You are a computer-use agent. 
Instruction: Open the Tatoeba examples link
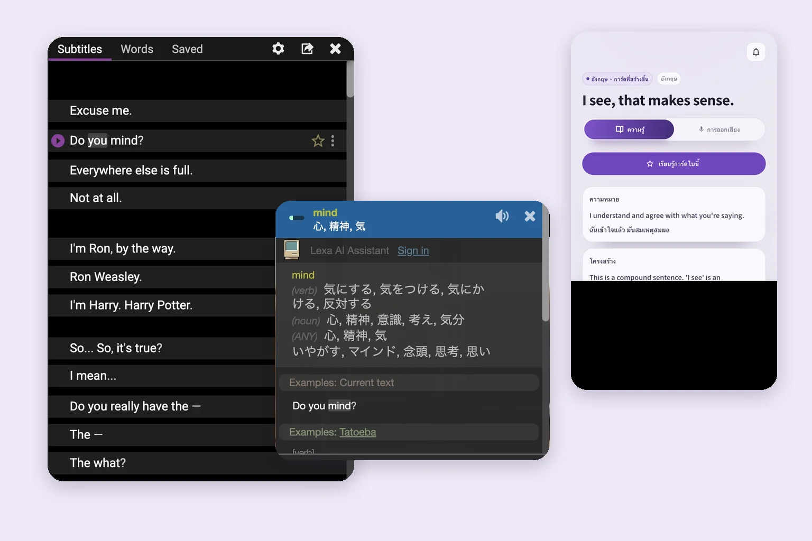[358, 432]
